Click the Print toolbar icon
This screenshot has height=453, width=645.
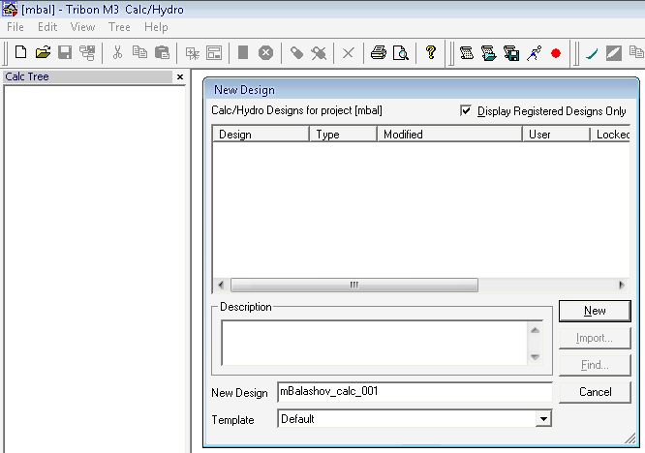click(x=379, y=52)
